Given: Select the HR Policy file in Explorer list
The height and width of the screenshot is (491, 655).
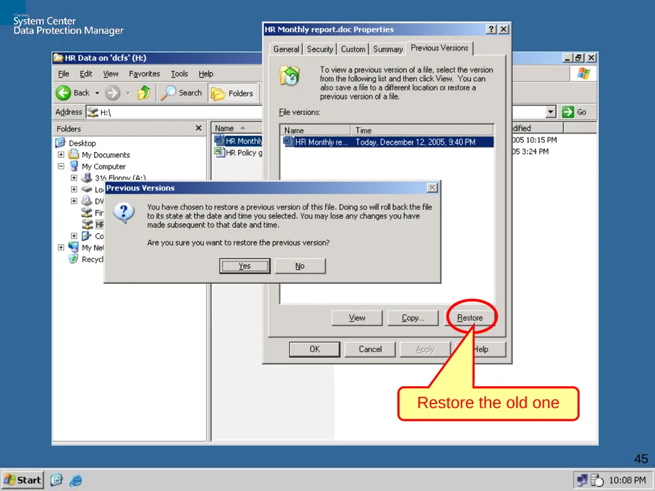Looking at the screenshot, I should coord(239,153).
